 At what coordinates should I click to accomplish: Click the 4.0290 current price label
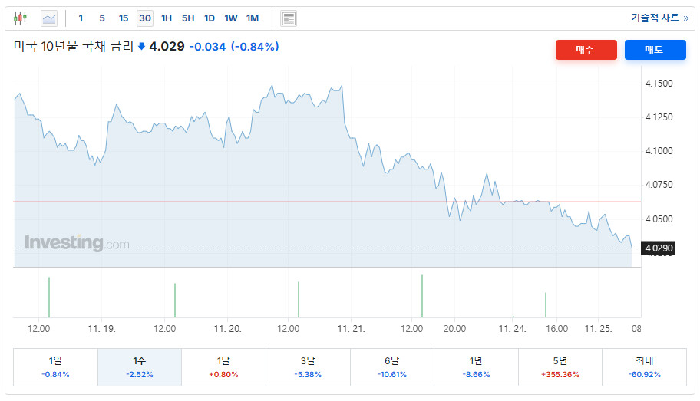pos(659,248)
